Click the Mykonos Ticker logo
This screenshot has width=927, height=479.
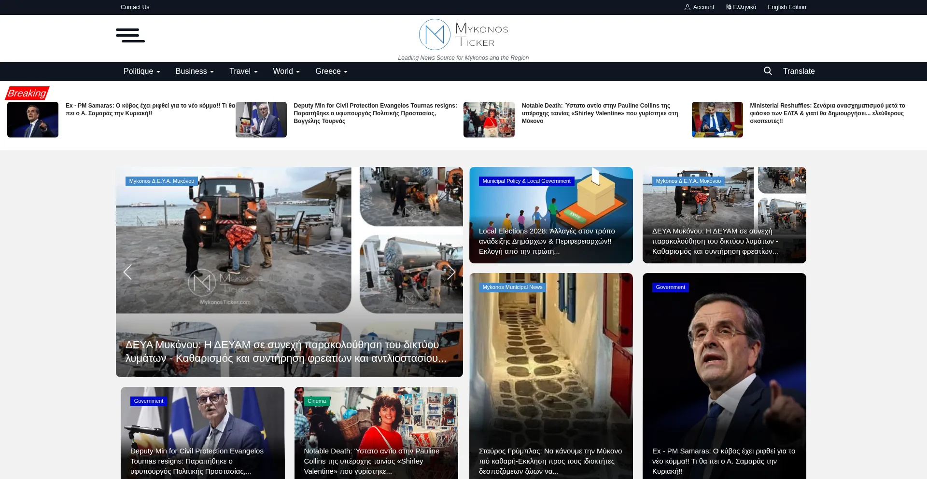tap(463, 35)
